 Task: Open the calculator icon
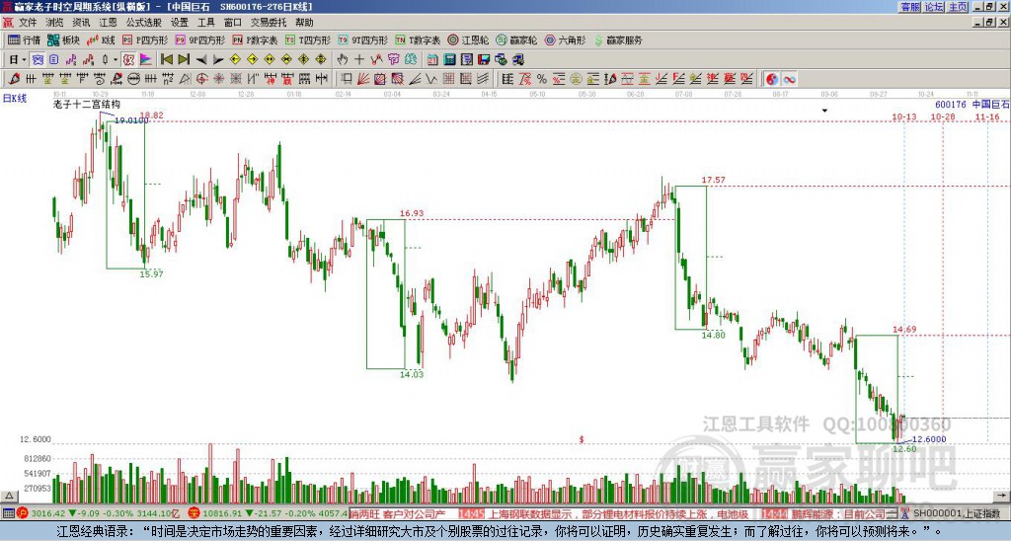point(449,60)
